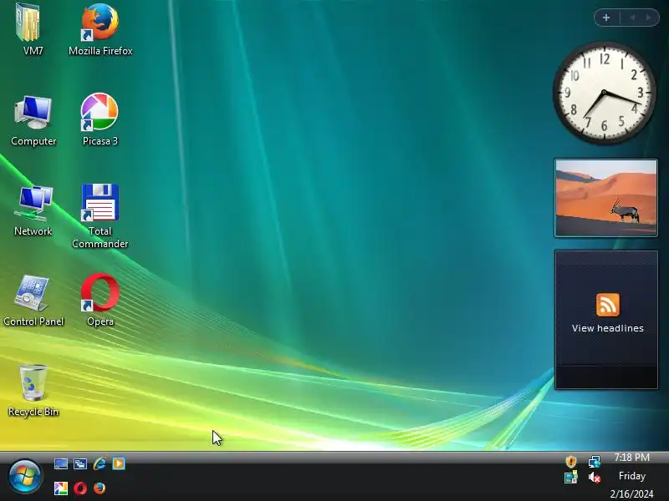The height and width of the screenshot is (501, 669).
Task: Click View headlines in the feed gadget
Action: [x=608, y=328]
